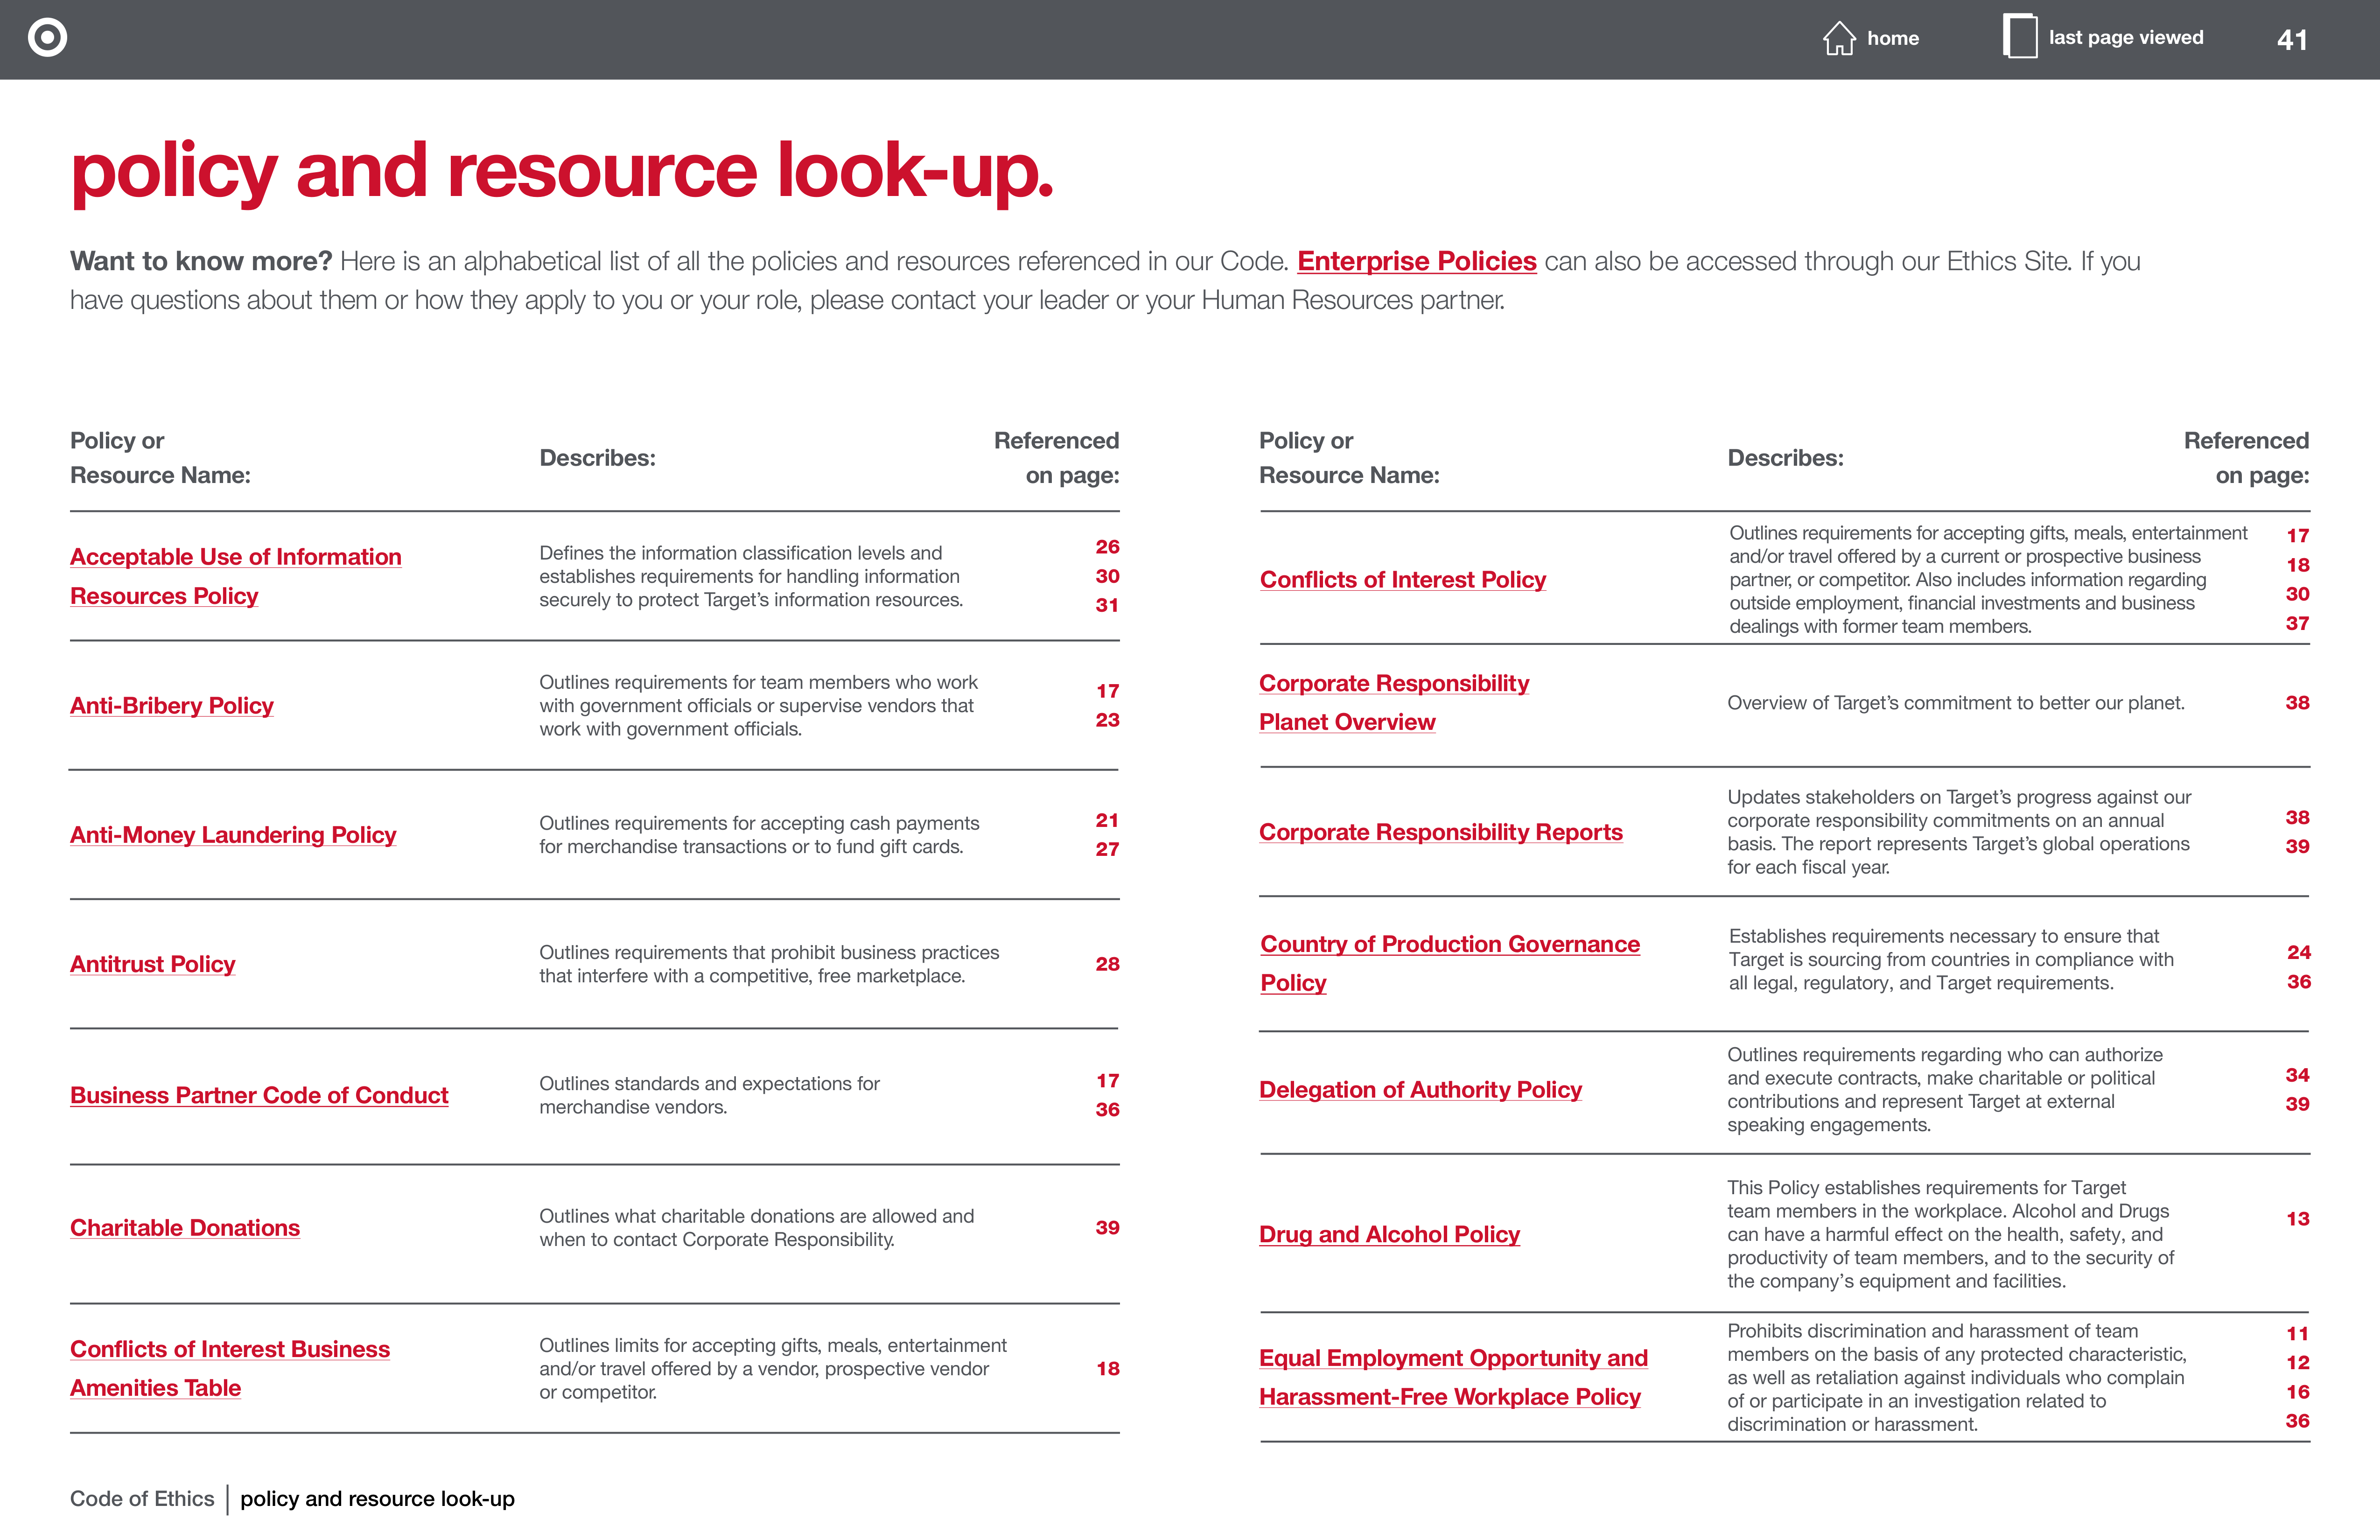Viewport: 2380px width, 1540px height.
Task: Jump to page 34 for Delegation of Authority
Action: [x=2297, y=1075]
